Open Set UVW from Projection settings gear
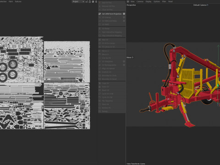The image size is (220, 165). (124, 14)
